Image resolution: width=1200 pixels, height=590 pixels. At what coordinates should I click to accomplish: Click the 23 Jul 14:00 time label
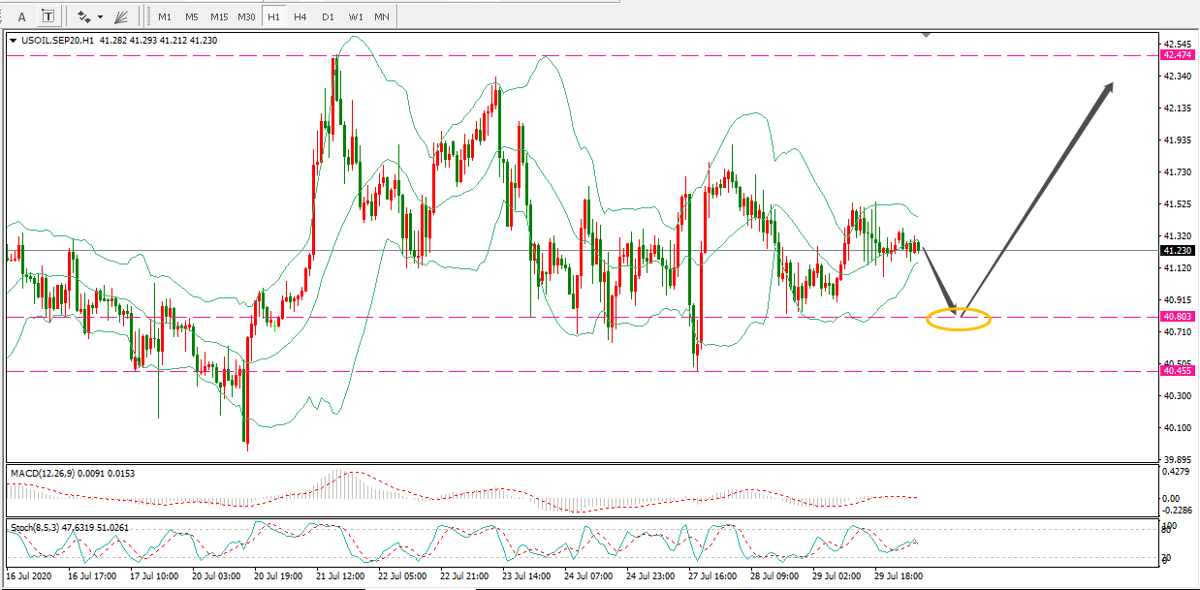[524, 575]
